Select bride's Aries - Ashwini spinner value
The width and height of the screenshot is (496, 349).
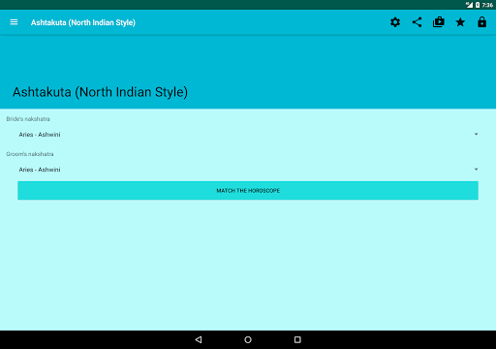tap(40, 135)
